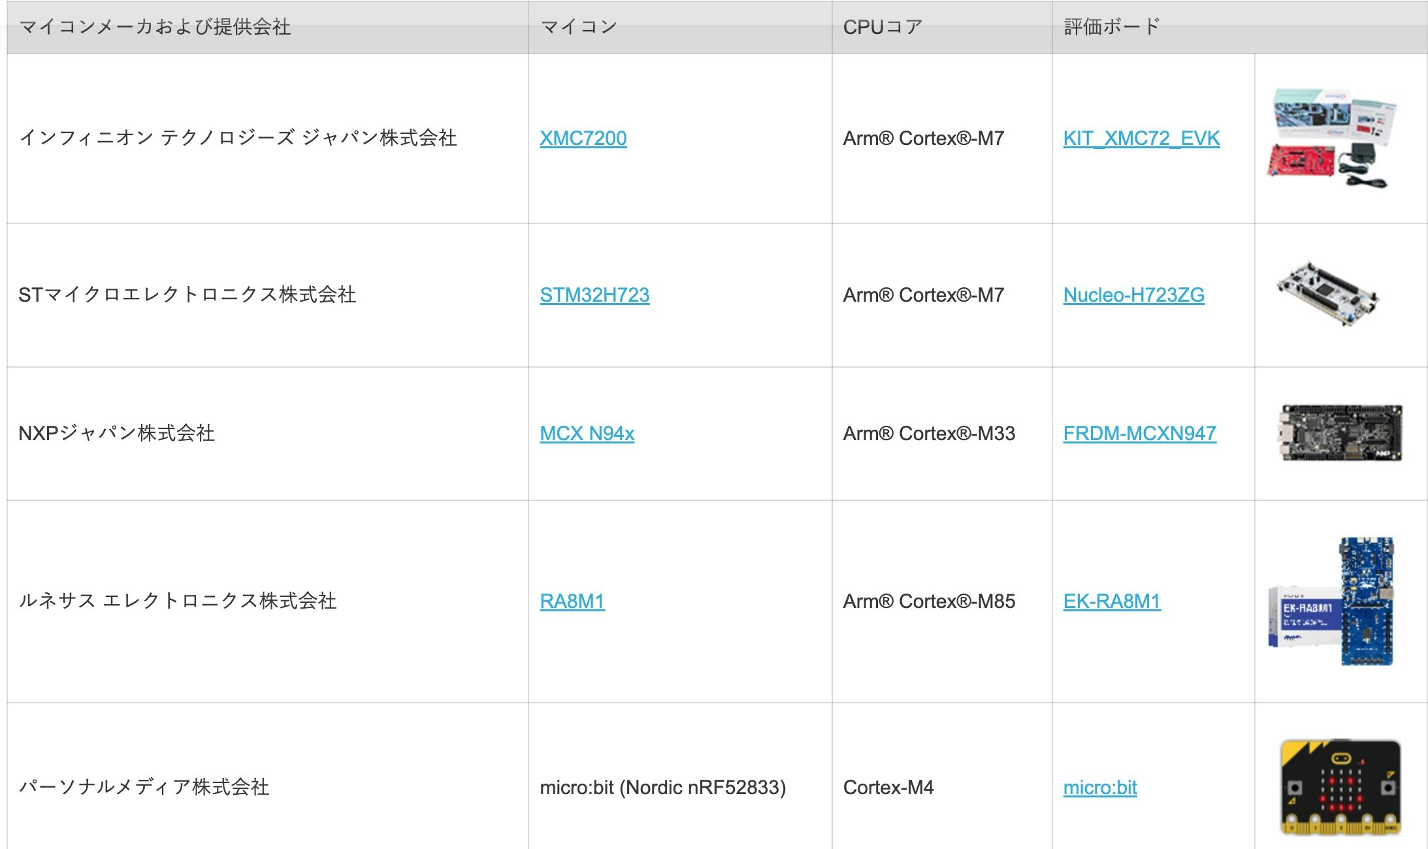The image size is (1428, 849).
Task: Click the black NXP FRDM board image
Action: (1339, 433)
